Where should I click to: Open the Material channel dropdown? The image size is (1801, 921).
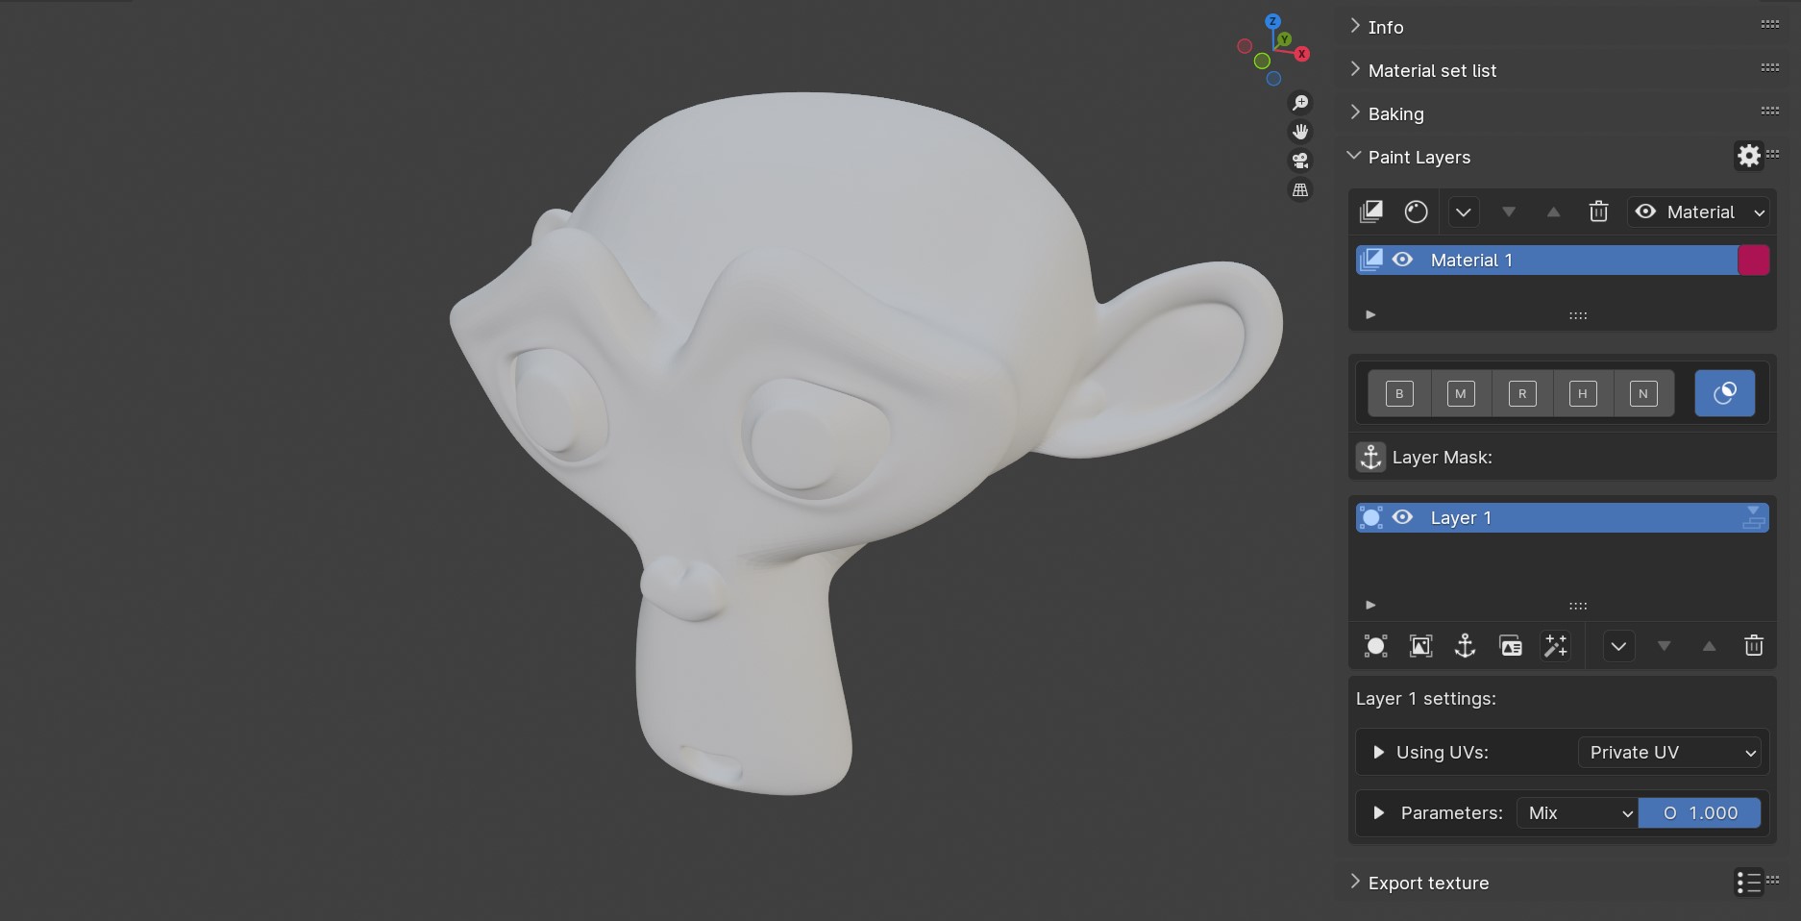[x=1699, y=212]
